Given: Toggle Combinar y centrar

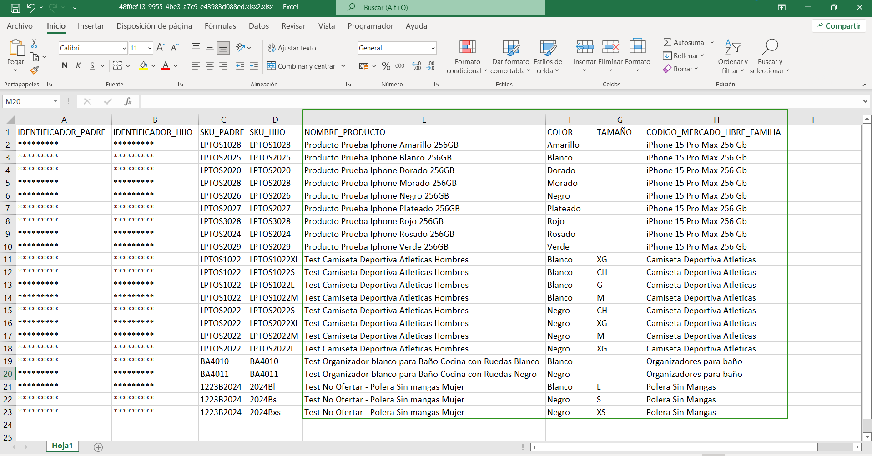Looking at the screenshot, I should 301,66.
